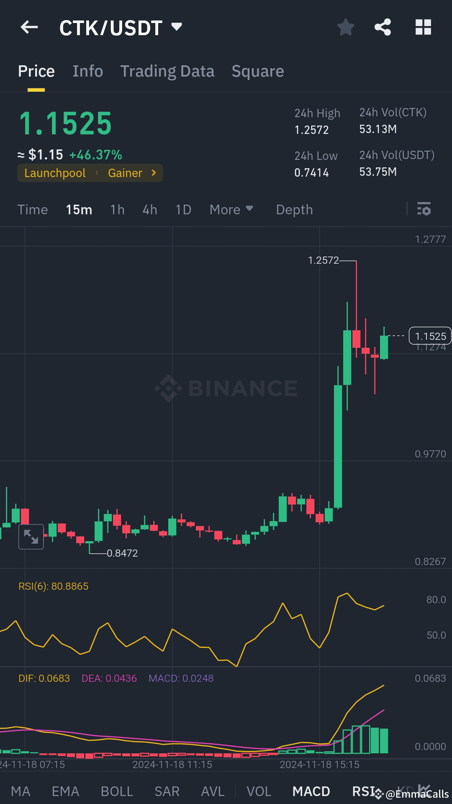Open the CTK/USDT pair dropdown
This screenshot has height=804, width=452.
click(x=176, y=26)
